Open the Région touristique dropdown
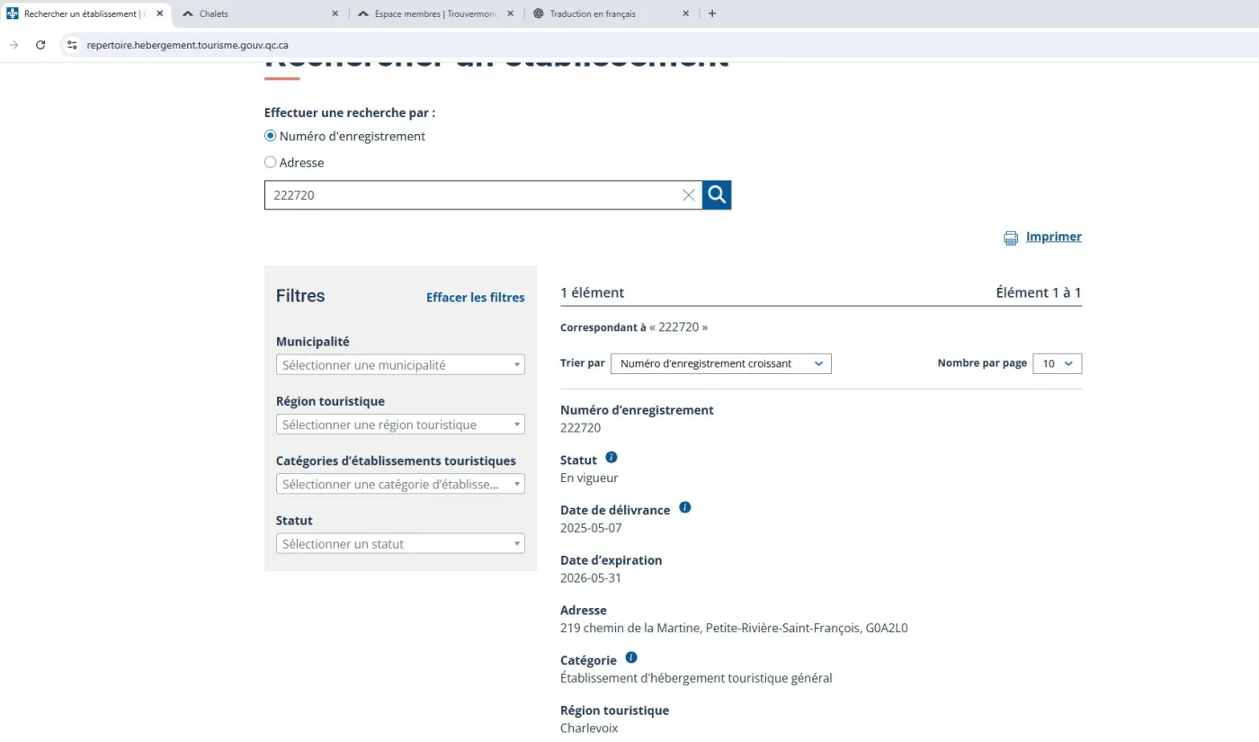1259x742 pixels. [x=400, y=425]
